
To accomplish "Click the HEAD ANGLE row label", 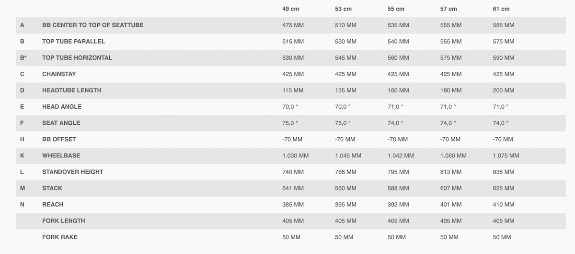I will pos(62,107).
